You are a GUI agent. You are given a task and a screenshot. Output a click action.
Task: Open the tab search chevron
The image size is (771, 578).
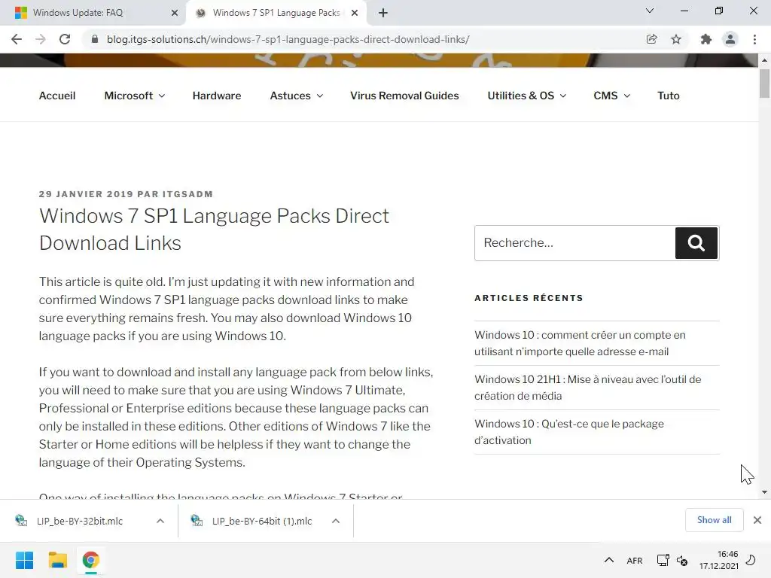(x=650, y=11)
